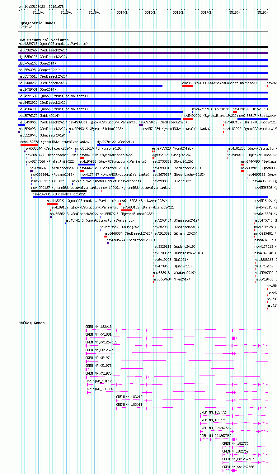This screenshot has width=277, height=474.
Task: Click red bar under nsv5490000 (ByrskaBishop2022)
Action: point(188,119)
